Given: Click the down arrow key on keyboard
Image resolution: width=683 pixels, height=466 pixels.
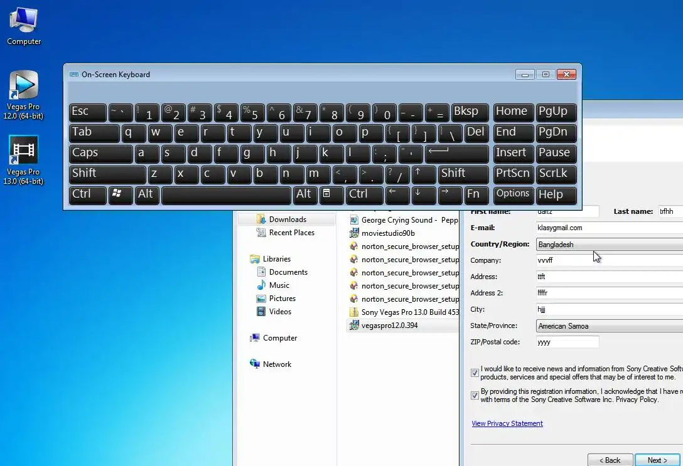Looking at the screenshot, I should [x=424, y=195].
